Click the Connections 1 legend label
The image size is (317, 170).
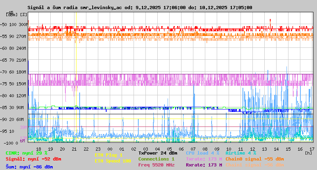[x=156, y=159]
